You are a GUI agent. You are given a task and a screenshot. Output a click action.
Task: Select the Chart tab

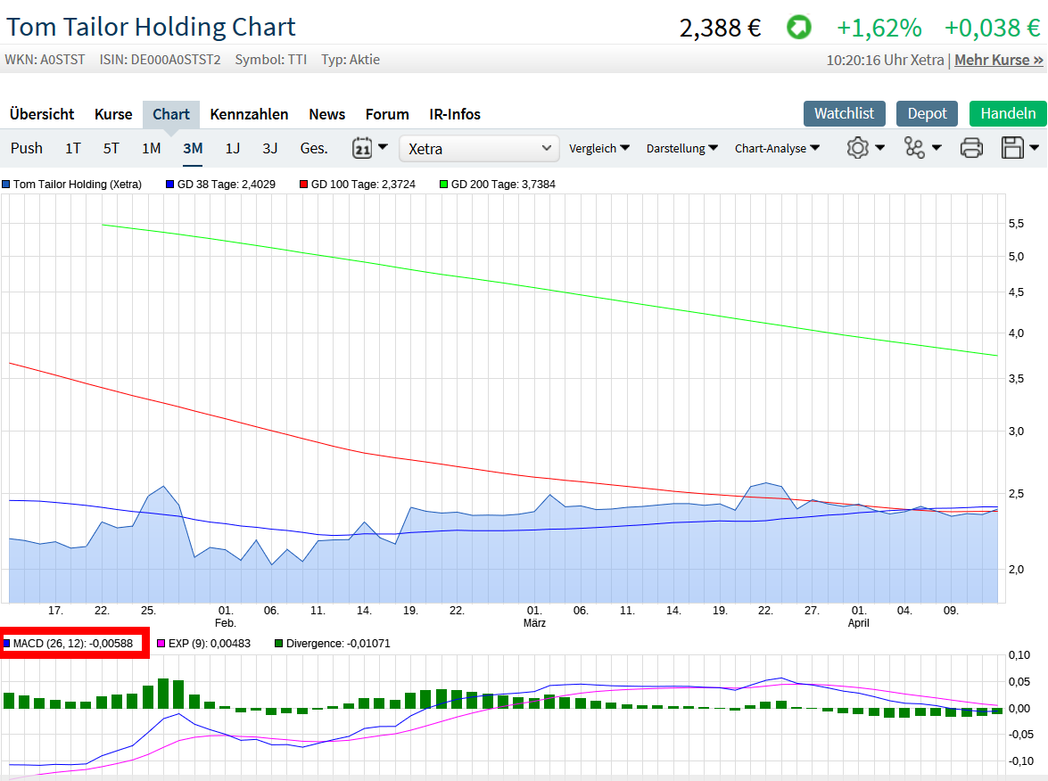point(171,114)
